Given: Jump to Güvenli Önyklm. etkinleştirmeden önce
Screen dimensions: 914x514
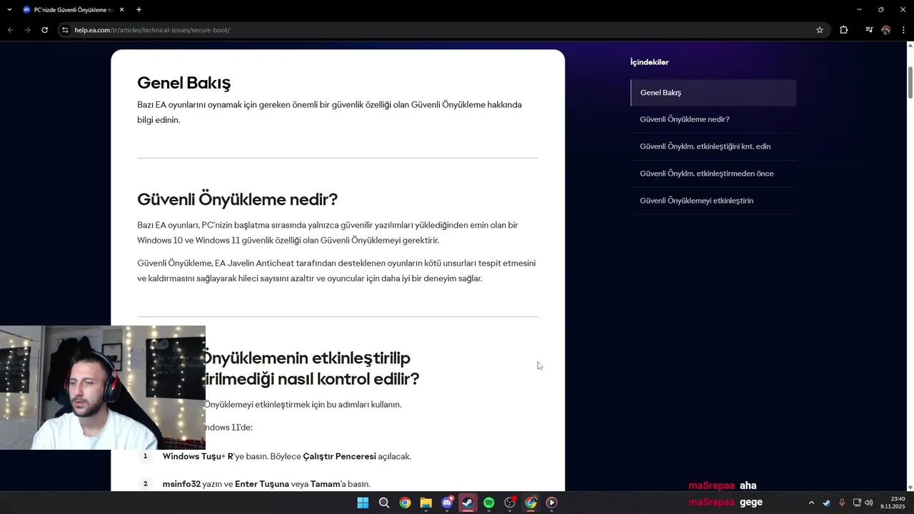Looking at the screenshot, I should pyautogui.click(x=713, y=173).
